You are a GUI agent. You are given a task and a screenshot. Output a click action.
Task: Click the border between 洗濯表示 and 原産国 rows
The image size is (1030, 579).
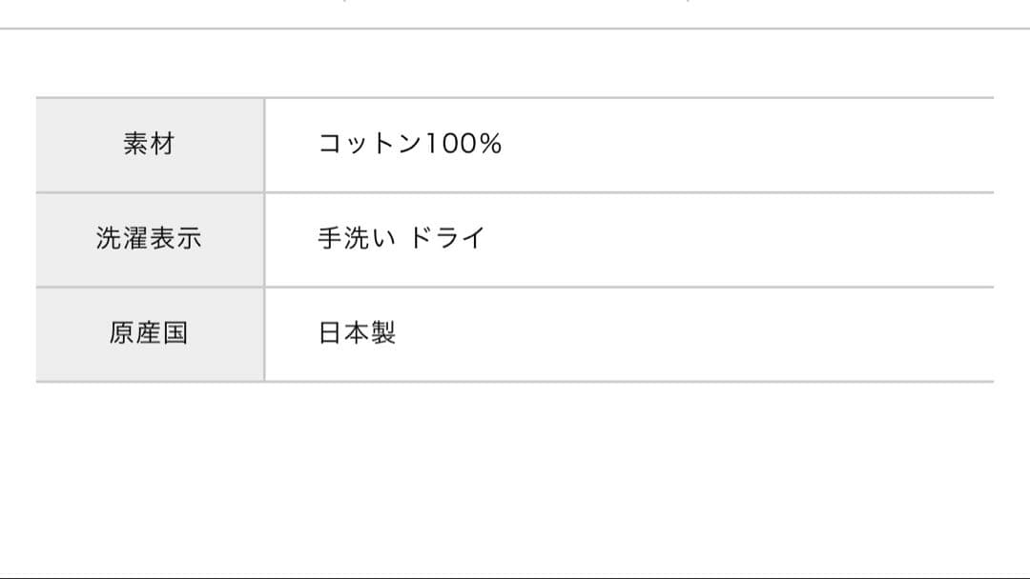515,287
